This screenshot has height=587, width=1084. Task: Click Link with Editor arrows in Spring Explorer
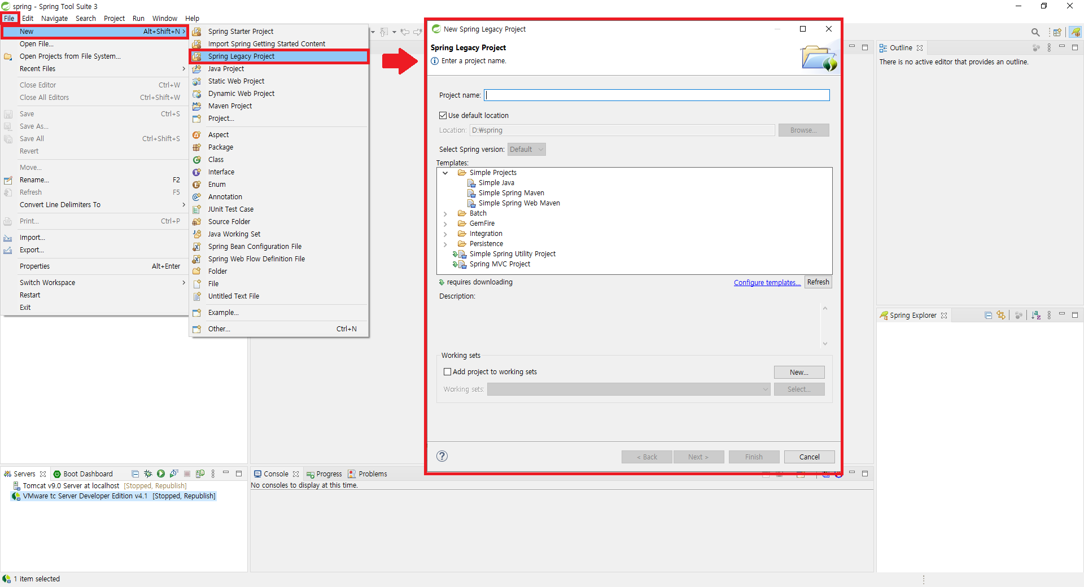1001,316
